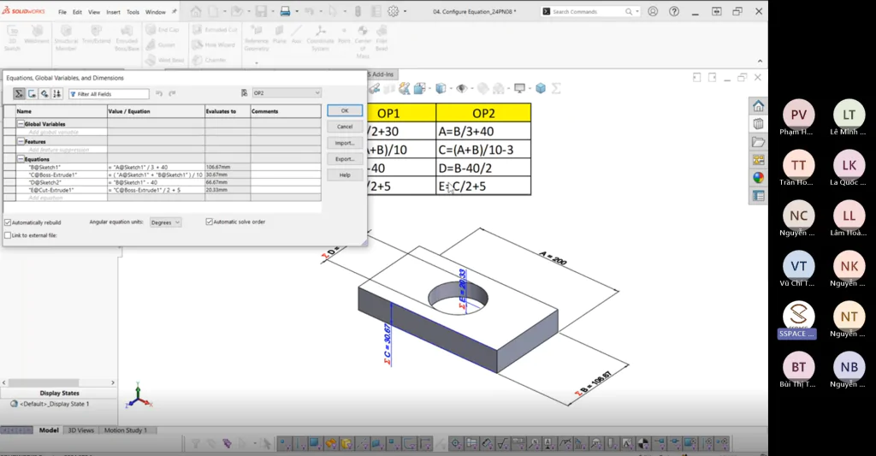Open the File menu

(62, 12)
